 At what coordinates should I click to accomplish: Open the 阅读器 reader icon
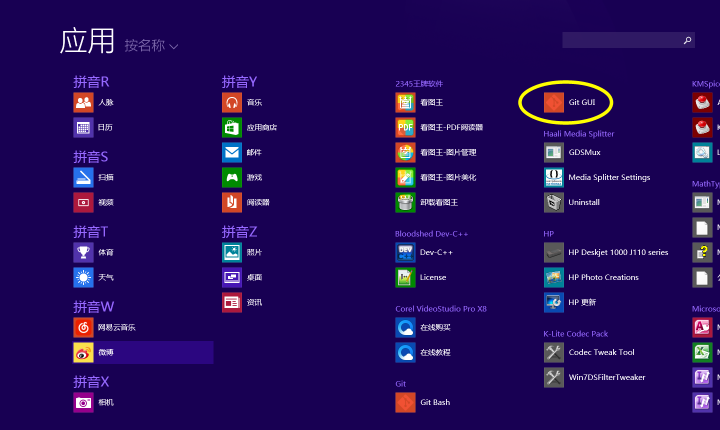pos(232,202)
